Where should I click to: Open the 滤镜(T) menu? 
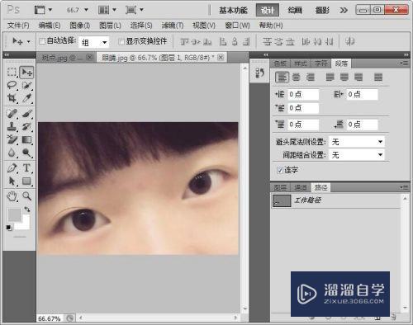coord(173,26)
